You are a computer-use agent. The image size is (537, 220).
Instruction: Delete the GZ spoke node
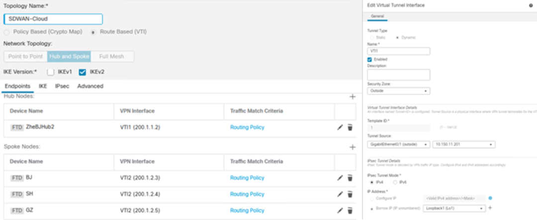click(x=350, y=211)
